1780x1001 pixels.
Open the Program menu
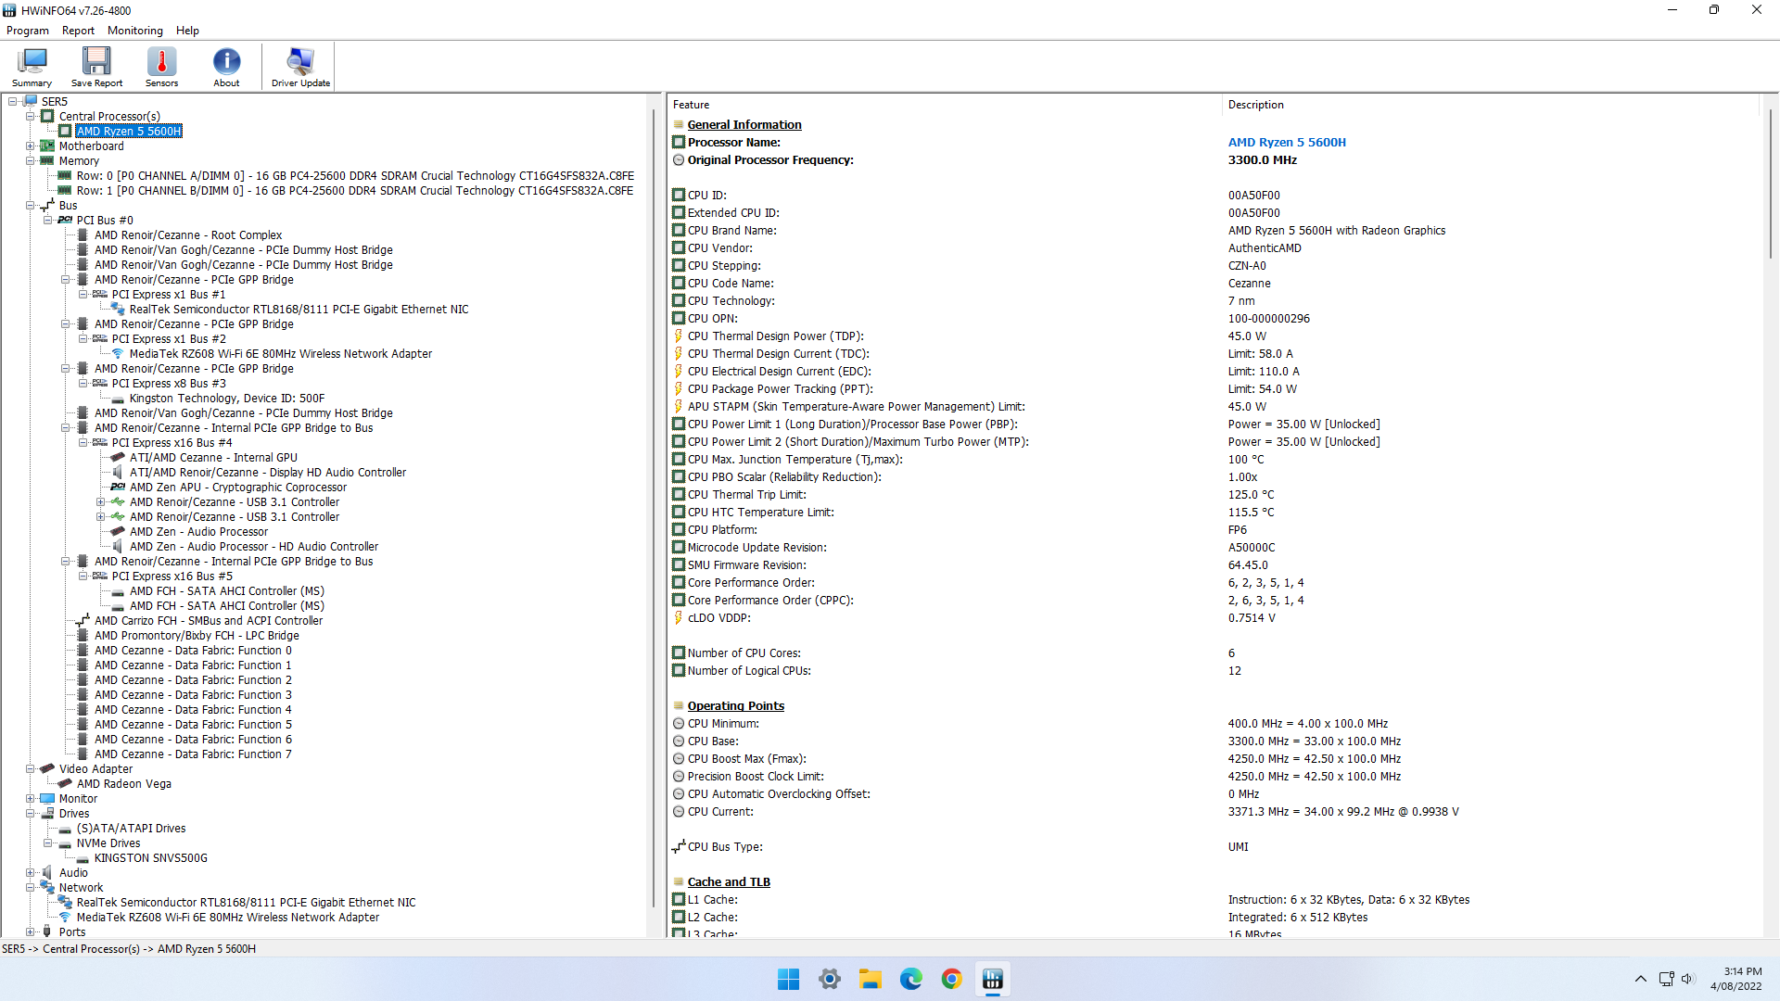28,31
